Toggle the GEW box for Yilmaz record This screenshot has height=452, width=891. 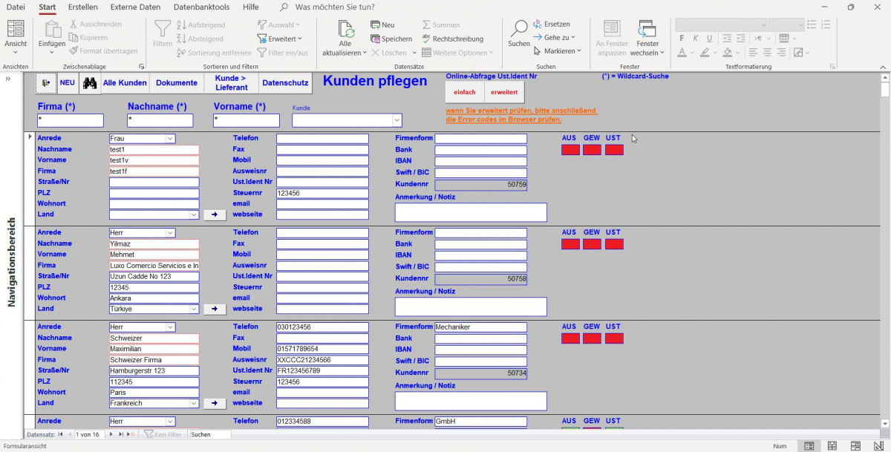592,244
